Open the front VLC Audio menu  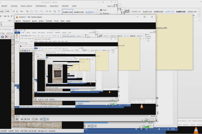[34, 21]
